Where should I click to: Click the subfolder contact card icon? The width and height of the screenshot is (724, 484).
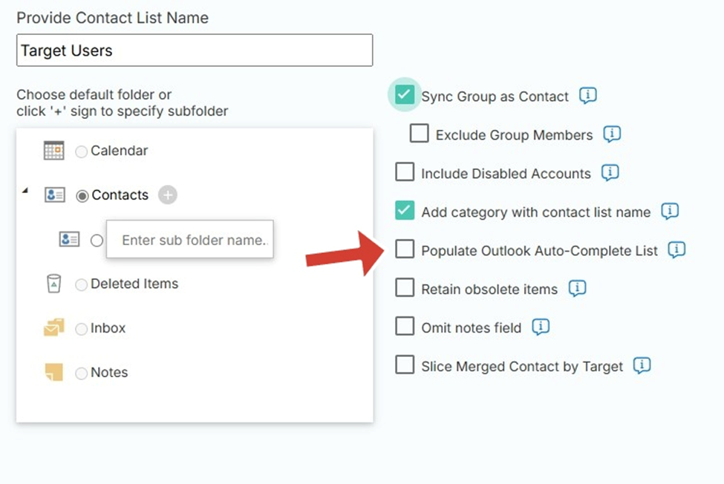click(x=69, y=240)
